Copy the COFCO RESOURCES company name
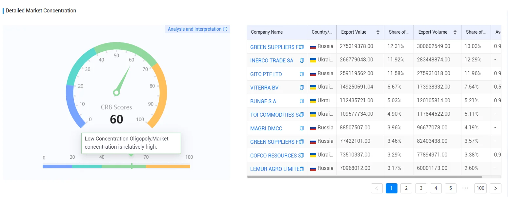The height and width of the screenshot is (197, 508). coord(302,156)
